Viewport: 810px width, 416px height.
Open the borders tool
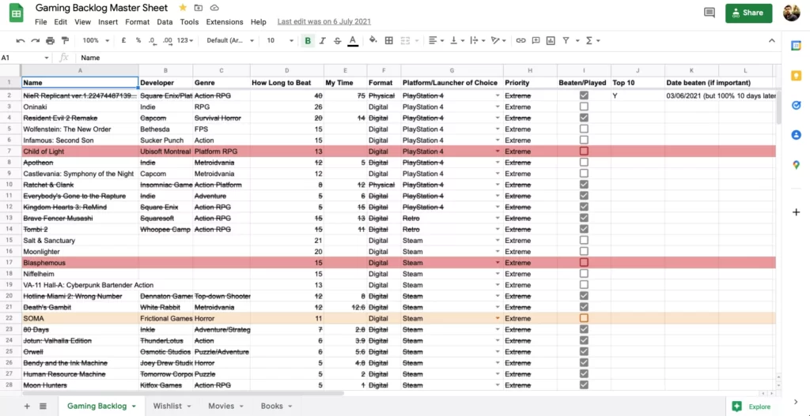pyautogui.click(x=389, y=40)
